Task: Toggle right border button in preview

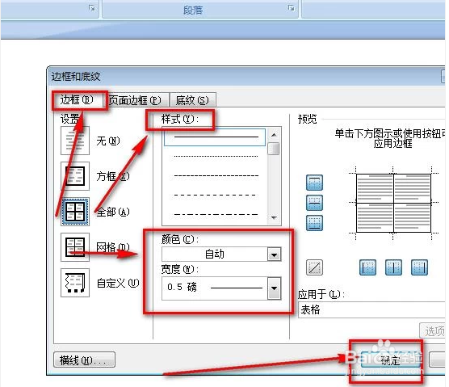Action: coord(419,267)
